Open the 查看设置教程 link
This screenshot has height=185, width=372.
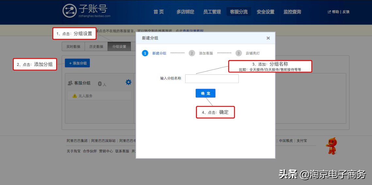click(x=193, y=31)
